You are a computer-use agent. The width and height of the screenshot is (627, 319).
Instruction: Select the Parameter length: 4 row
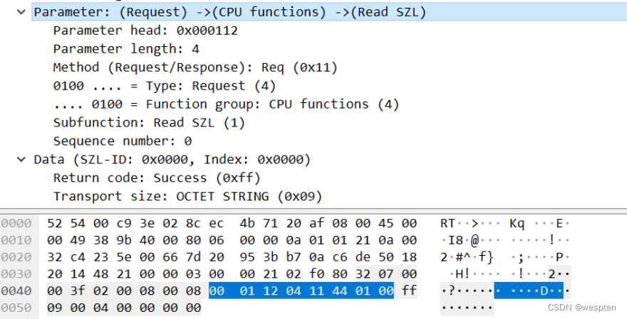tap(126, 49)
